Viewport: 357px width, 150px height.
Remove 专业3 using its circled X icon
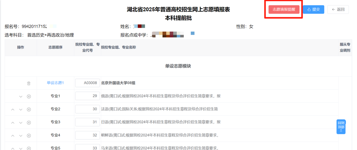coord(29,122)
